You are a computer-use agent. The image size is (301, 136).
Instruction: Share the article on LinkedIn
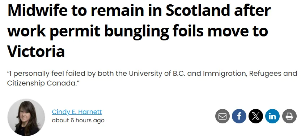coord(272,116)
